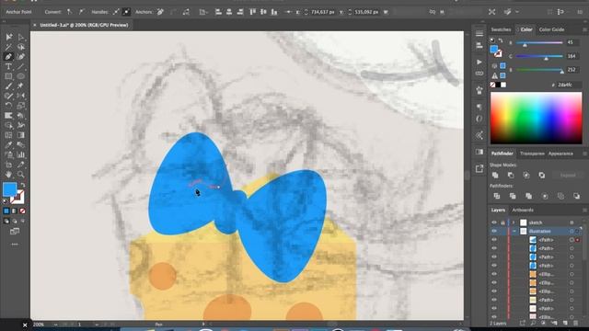Select the Zoom magnifier tool

coord(21,175)
